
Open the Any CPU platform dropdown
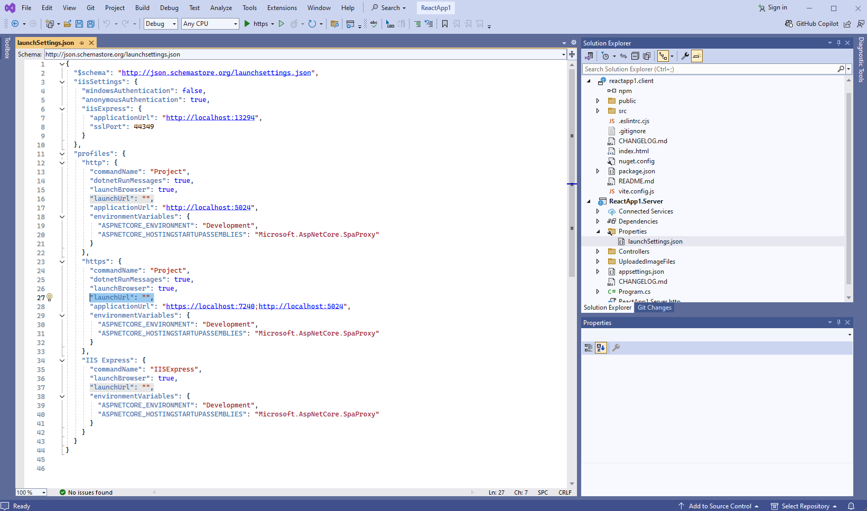pos(210,24)
